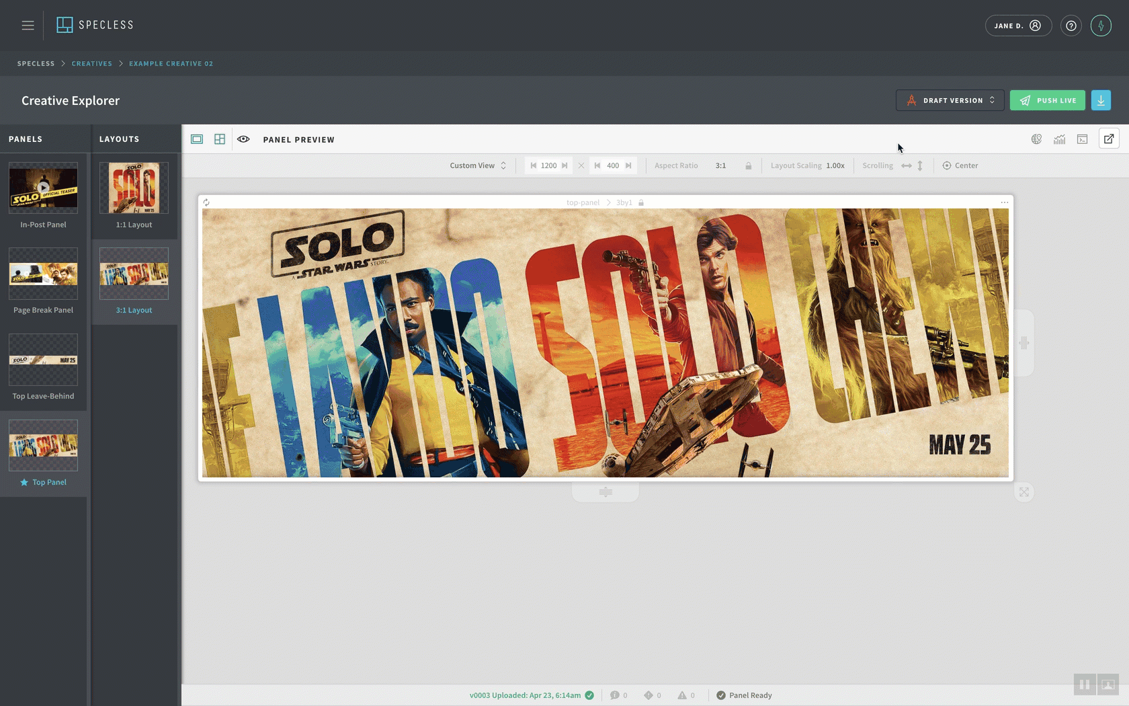The width and height of the screenshot is (1129, 706).
Task: Click v0003 Uploaded status text
Action: (525, 695)
